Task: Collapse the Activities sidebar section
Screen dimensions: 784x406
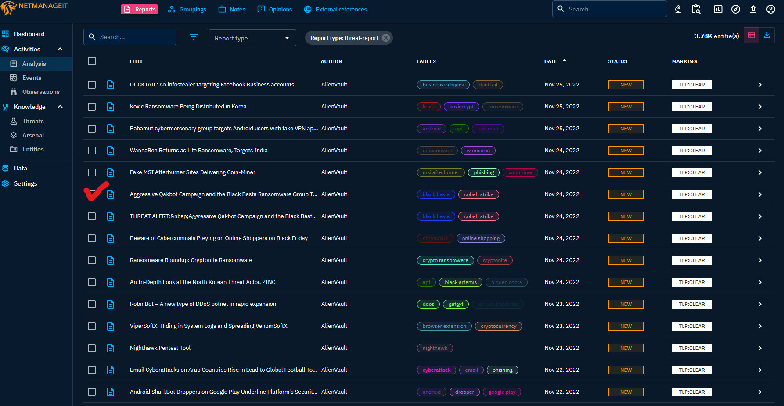Action: pyautogui.click(x=60, y=49)
